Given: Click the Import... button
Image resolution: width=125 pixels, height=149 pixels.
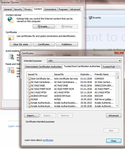Looking at the screenshot, I should pos(31,115).
